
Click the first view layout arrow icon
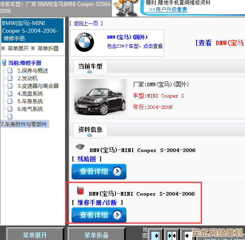point(155,234)
